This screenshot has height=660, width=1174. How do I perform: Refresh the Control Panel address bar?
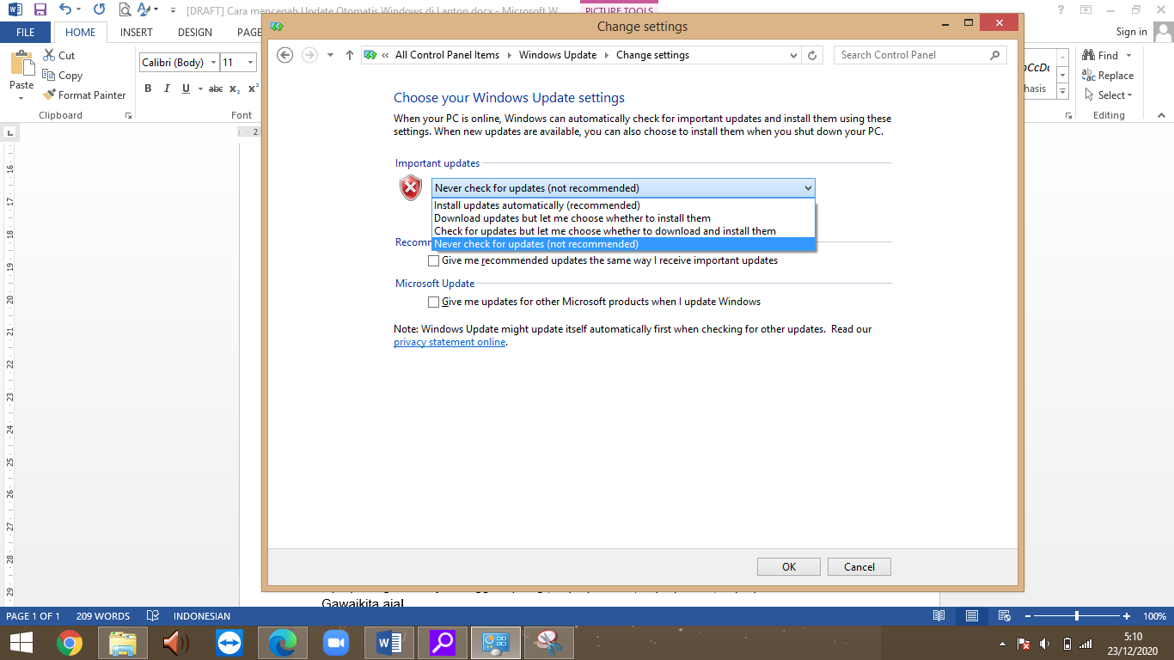pos(812,55)
